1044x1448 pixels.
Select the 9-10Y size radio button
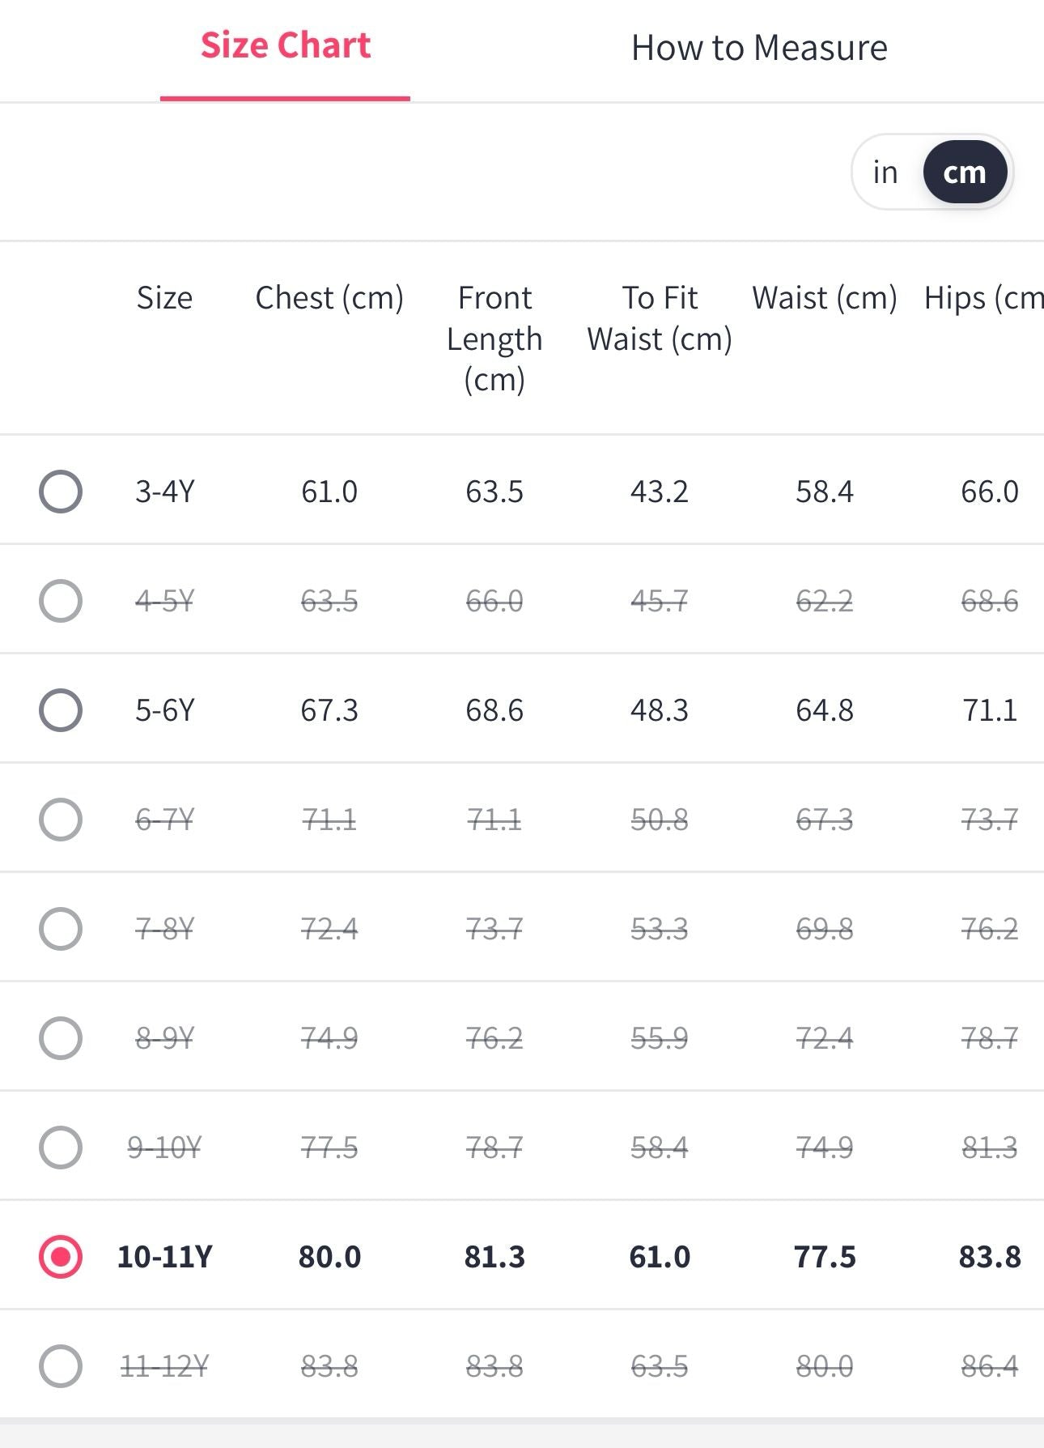(61, 1148)
